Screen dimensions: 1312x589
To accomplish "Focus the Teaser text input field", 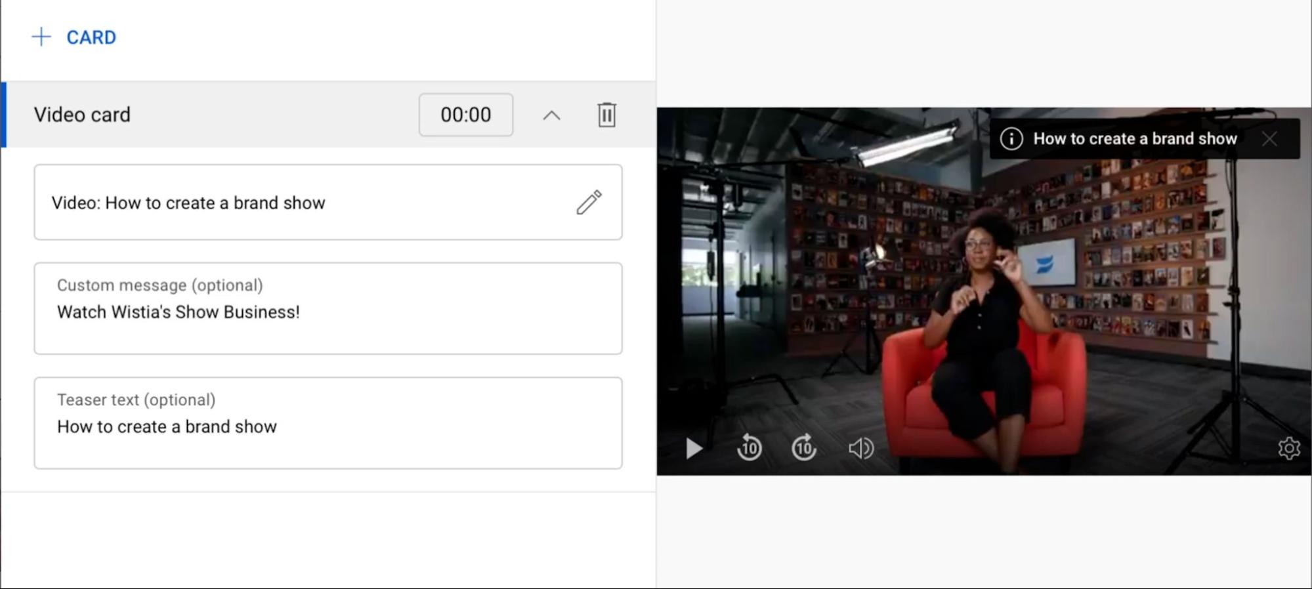I will tap(328, 423).
